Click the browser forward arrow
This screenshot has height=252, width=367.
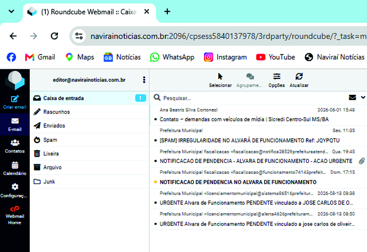click(34, 36)
